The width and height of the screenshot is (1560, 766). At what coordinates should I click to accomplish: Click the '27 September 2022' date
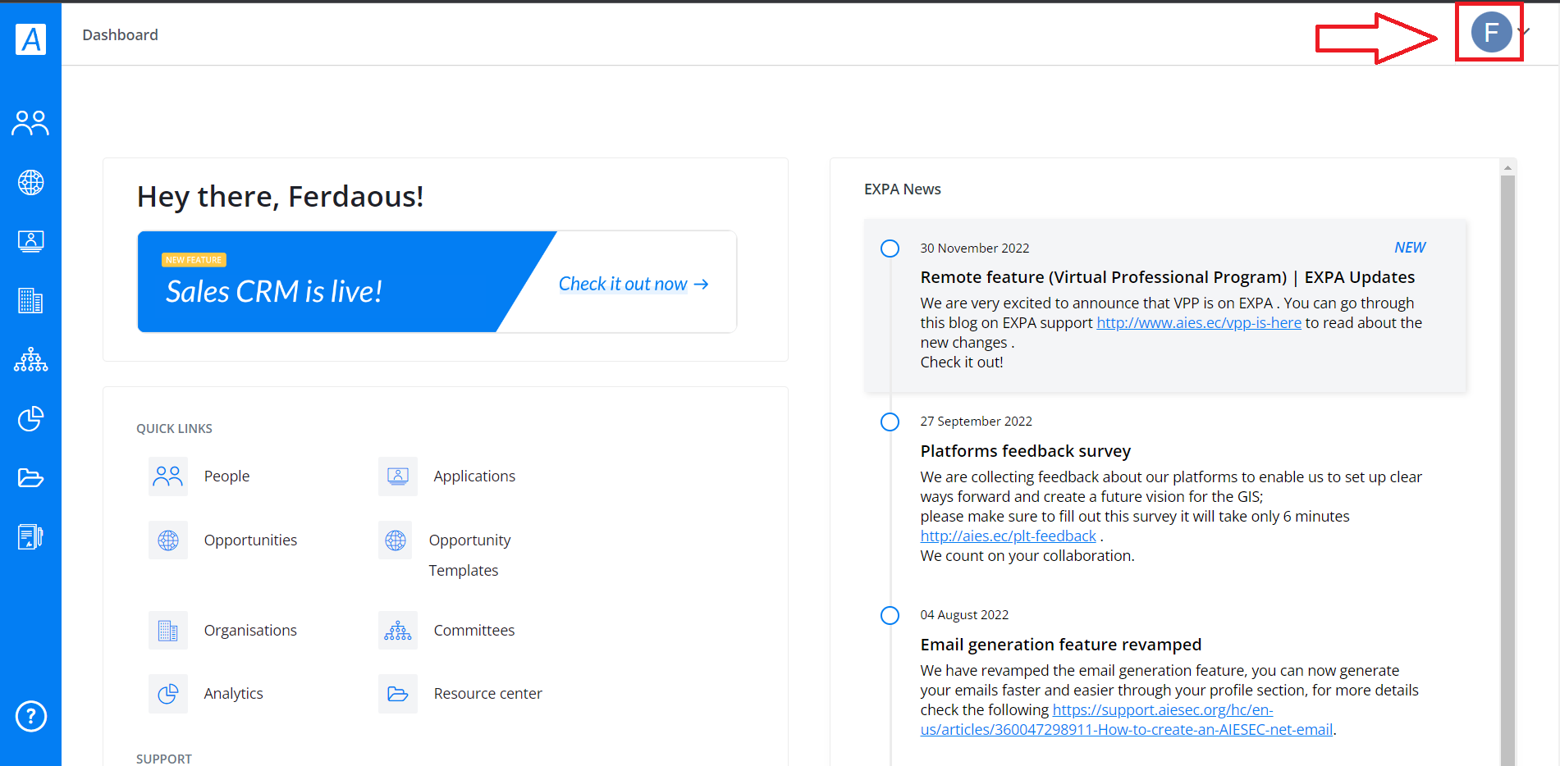pos(976,422)
